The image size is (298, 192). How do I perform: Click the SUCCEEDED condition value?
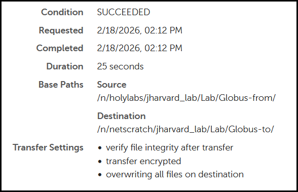[x=124, y=12]
